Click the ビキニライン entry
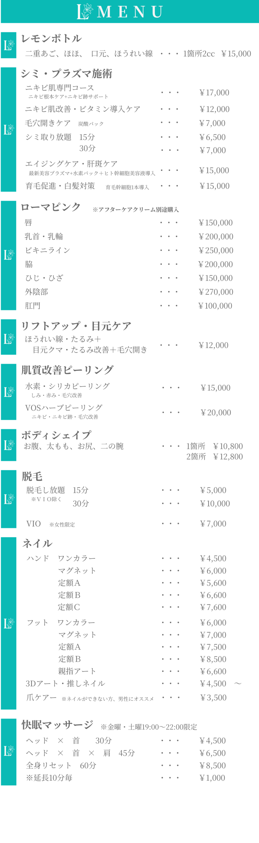The image size is (259, 843). click(x=48, y=250)
